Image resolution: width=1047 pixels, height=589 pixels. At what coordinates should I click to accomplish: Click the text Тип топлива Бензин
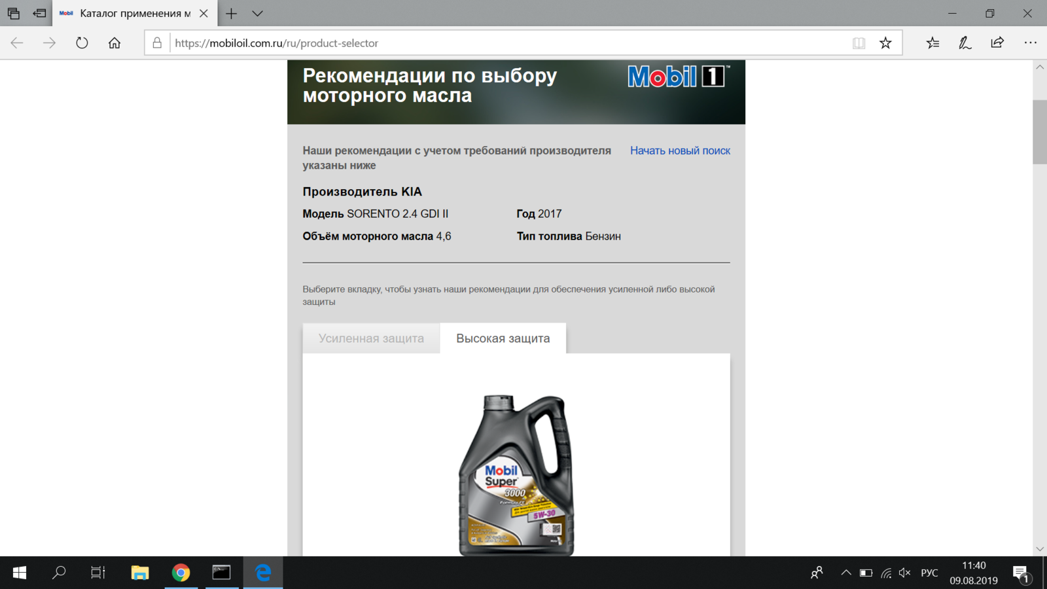(569, 236)
